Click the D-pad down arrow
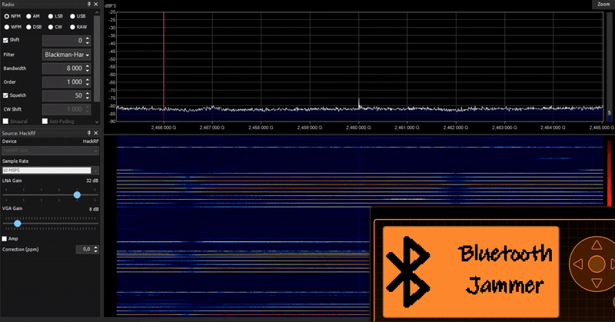 pyautogui.click(x=597, y=282)
